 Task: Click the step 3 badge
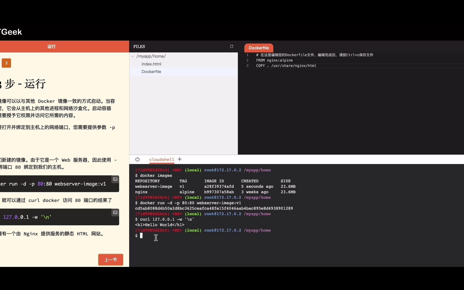pos(6,63)
